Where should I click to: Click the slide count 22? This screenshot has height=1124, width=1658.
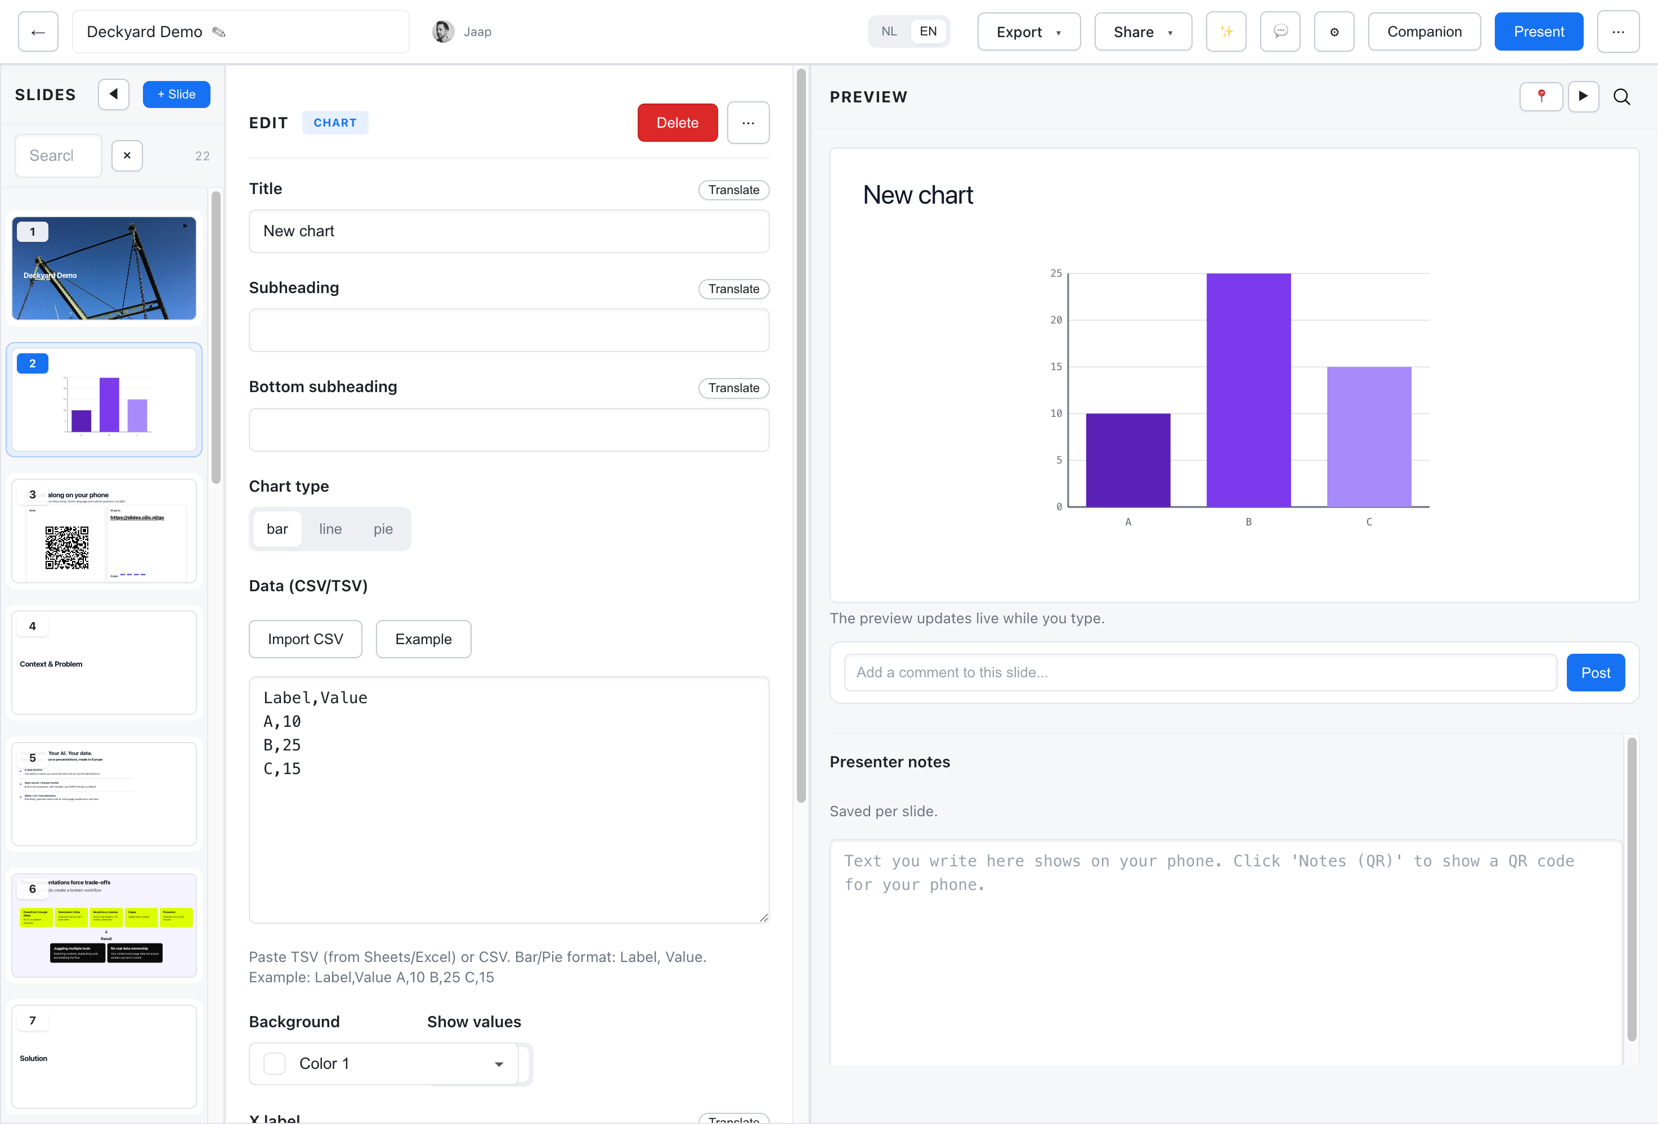(203, 156)
